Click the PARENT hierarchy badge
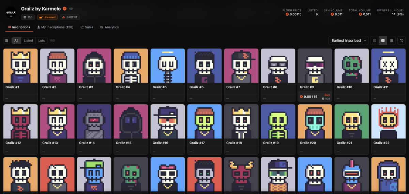Image resolution: width=409 pixels, height=194 pixels. (70, 17)
